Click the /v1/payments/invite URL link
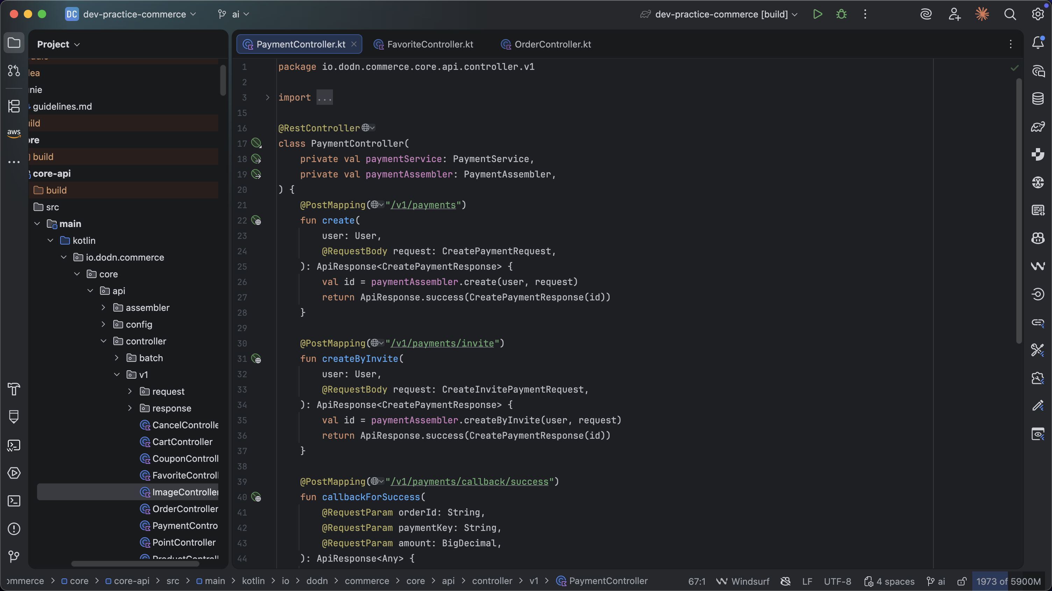1052x591 pixels. click(x=442, y=343)
